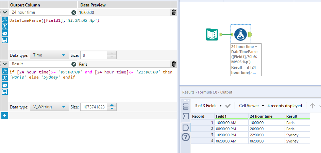This screenshot has height=153, width=321.
Task: Open functions list for 24 hour time expression
Action: click(x=5, y=20)
